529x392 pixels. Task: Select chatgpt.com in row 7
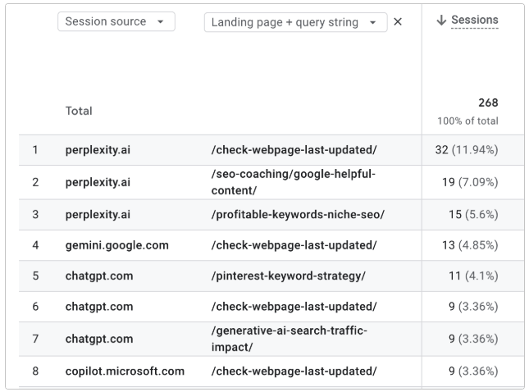[99, 339]
